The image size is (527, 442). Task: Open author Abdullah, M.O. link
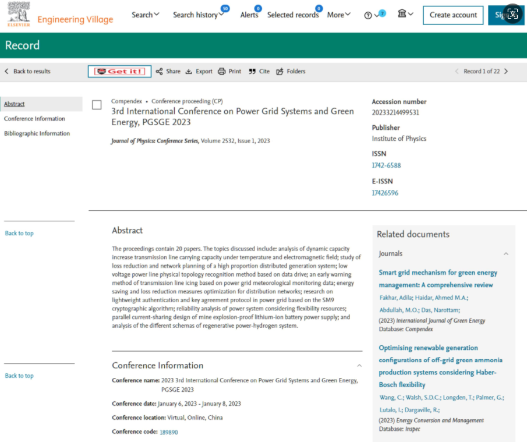(x=399, y=310)
